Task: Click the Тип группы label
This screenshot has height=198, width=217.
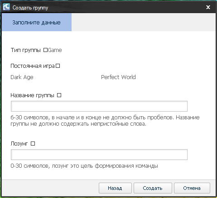Action: click(26, 50)
